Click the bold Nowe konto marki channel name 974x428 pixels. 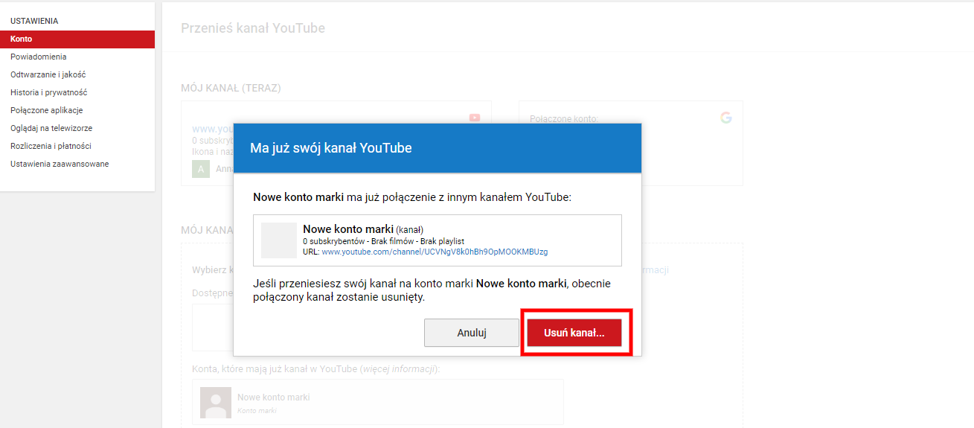(347, 229)
